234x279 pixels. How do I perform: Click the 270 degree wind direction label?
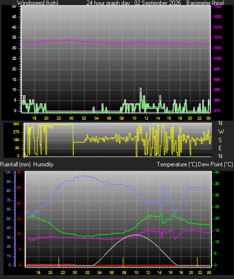[x=17, y=132]
